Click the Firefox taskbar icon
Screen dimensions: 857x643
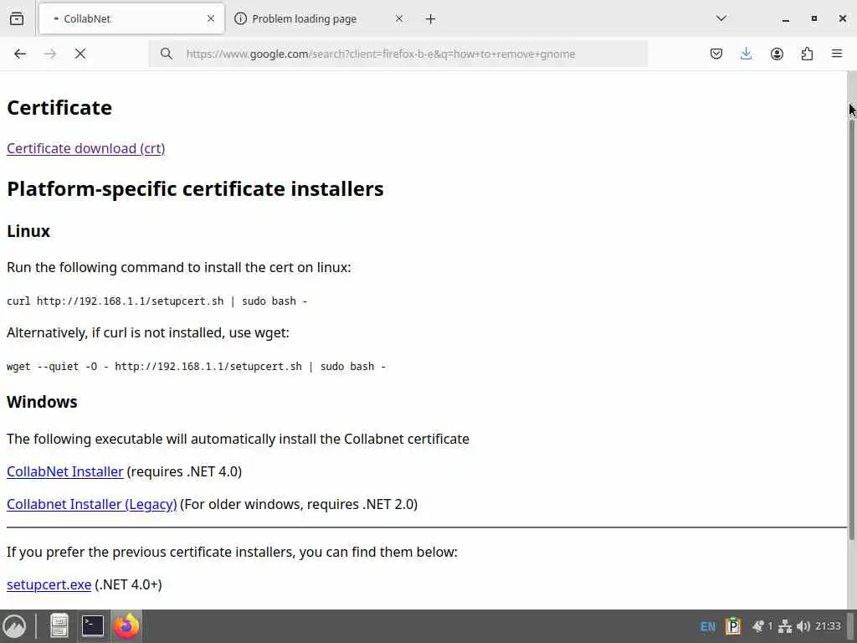coord(126,626)
